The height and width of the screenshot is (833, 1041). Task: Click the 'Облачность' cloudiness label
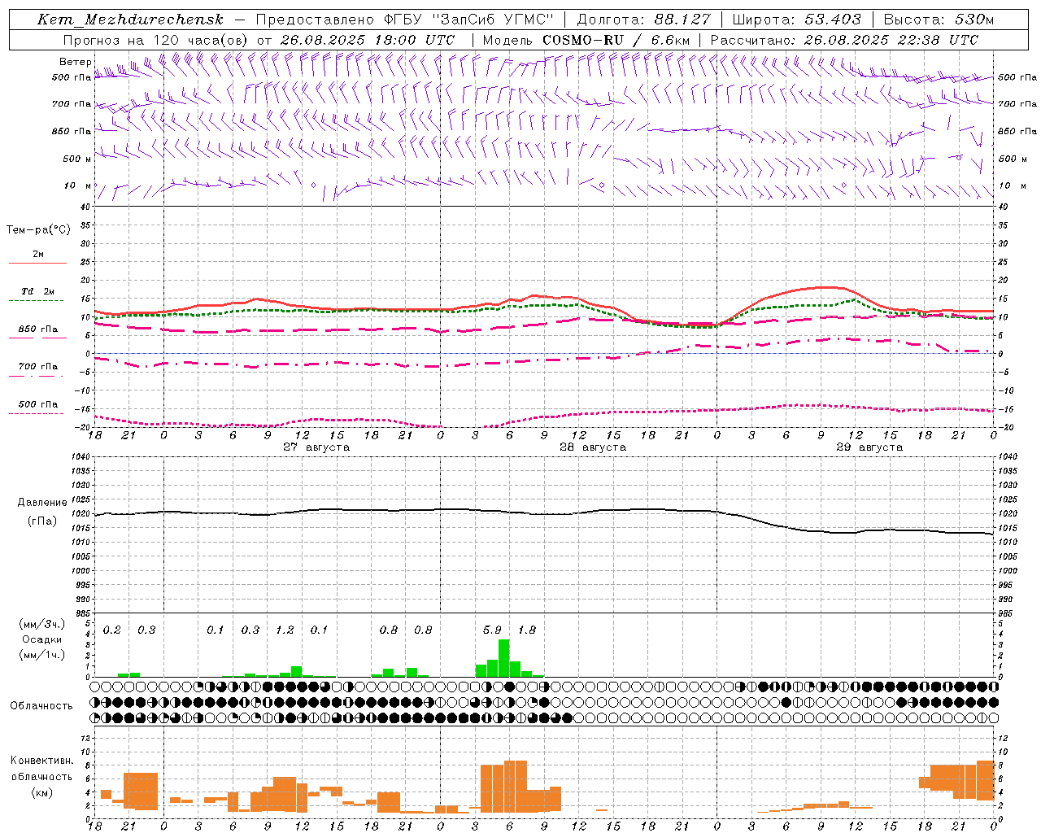point(42,706)
